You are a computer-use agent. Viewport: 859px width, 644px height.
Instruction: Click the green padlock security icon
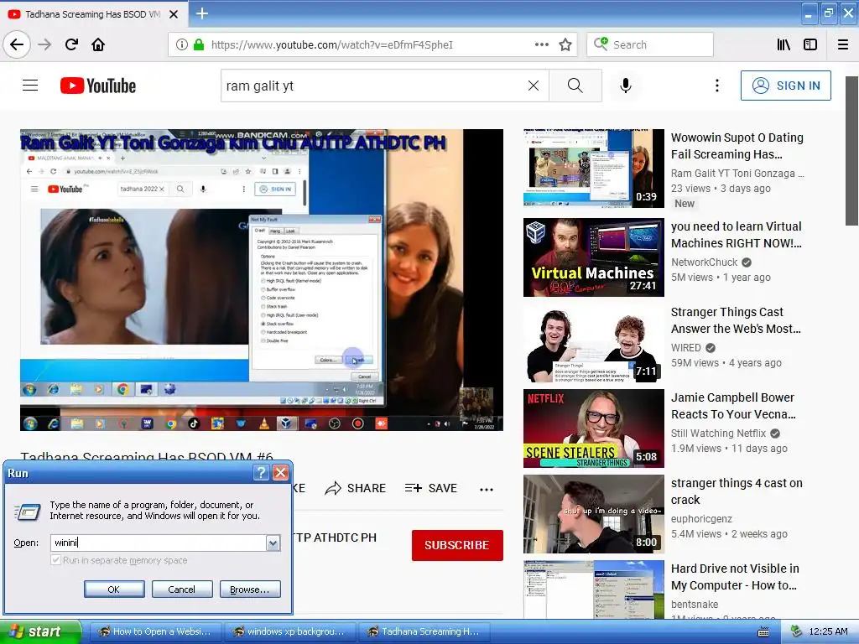(199, 45)
